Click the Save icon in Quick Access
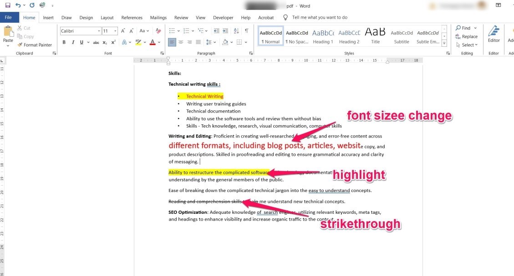 pos(7,5)
